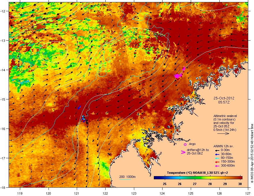The image size is (254, 196).
Task: Click the latitude axis label -16
Action: (x=3, y=129)
